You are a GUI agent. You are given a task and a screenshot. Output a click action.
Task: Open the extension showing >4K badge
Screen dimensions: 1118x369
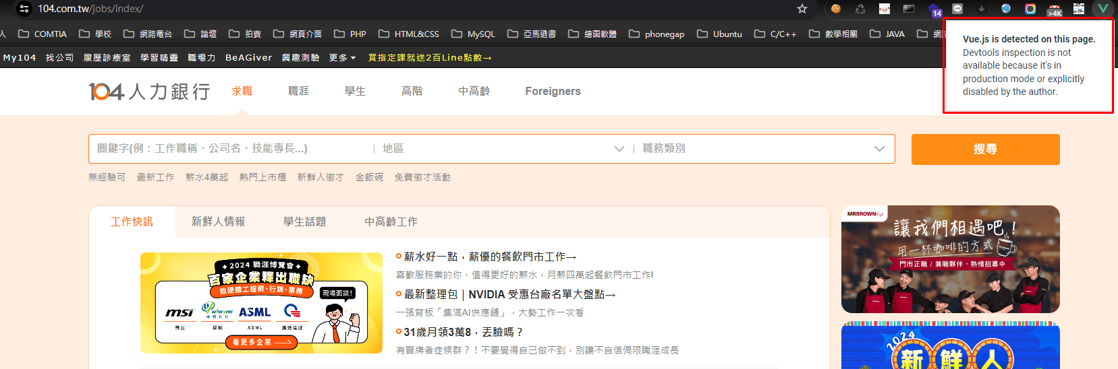(1055, 10)
